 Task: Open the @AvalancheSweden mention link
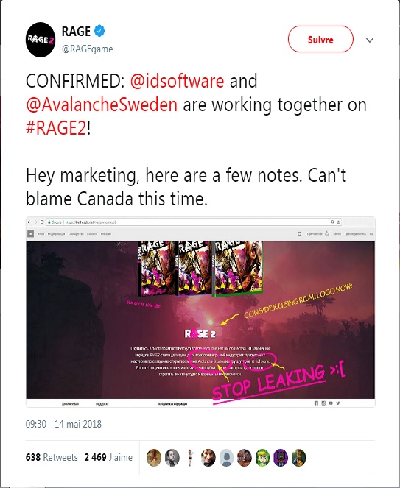(102, 105)
